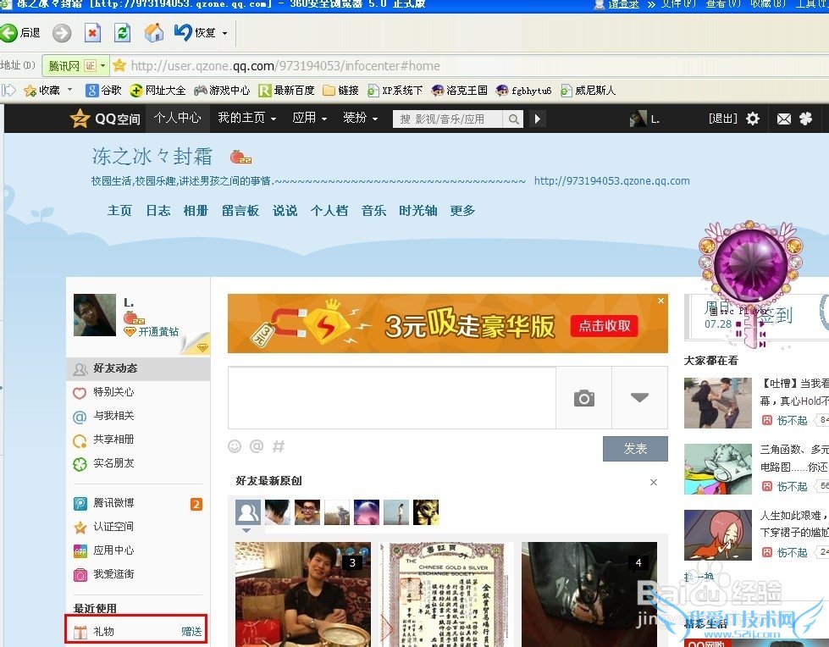Expand more post options triangle

coord(639,397)
